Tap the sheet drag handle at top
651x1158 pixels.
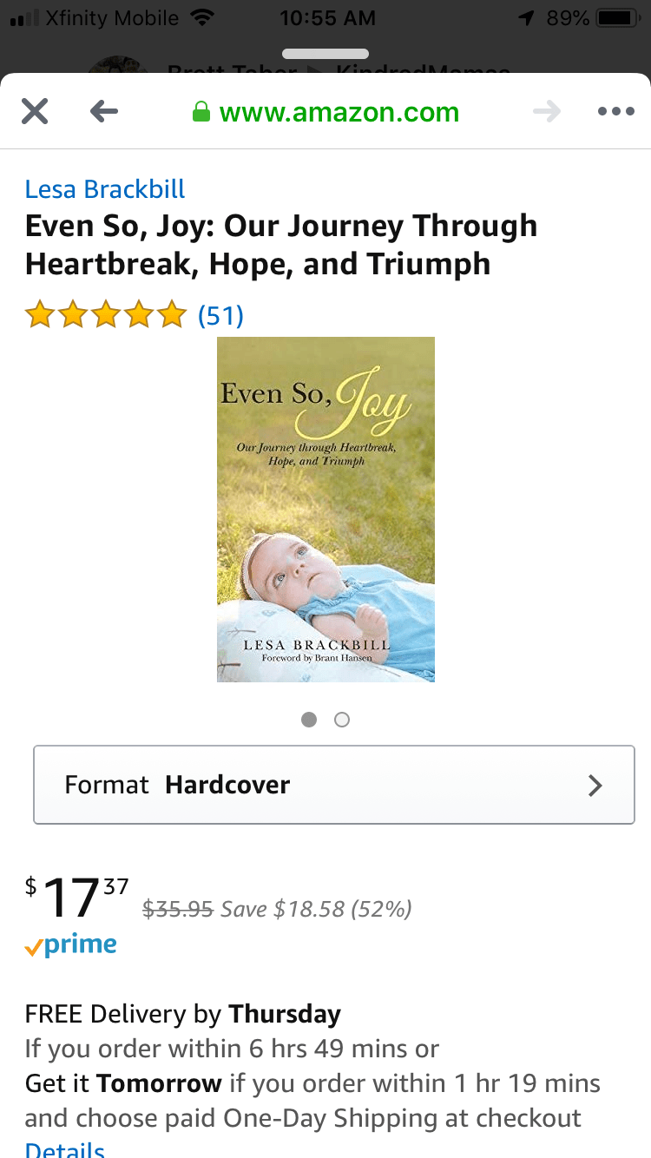coord(325,54)
